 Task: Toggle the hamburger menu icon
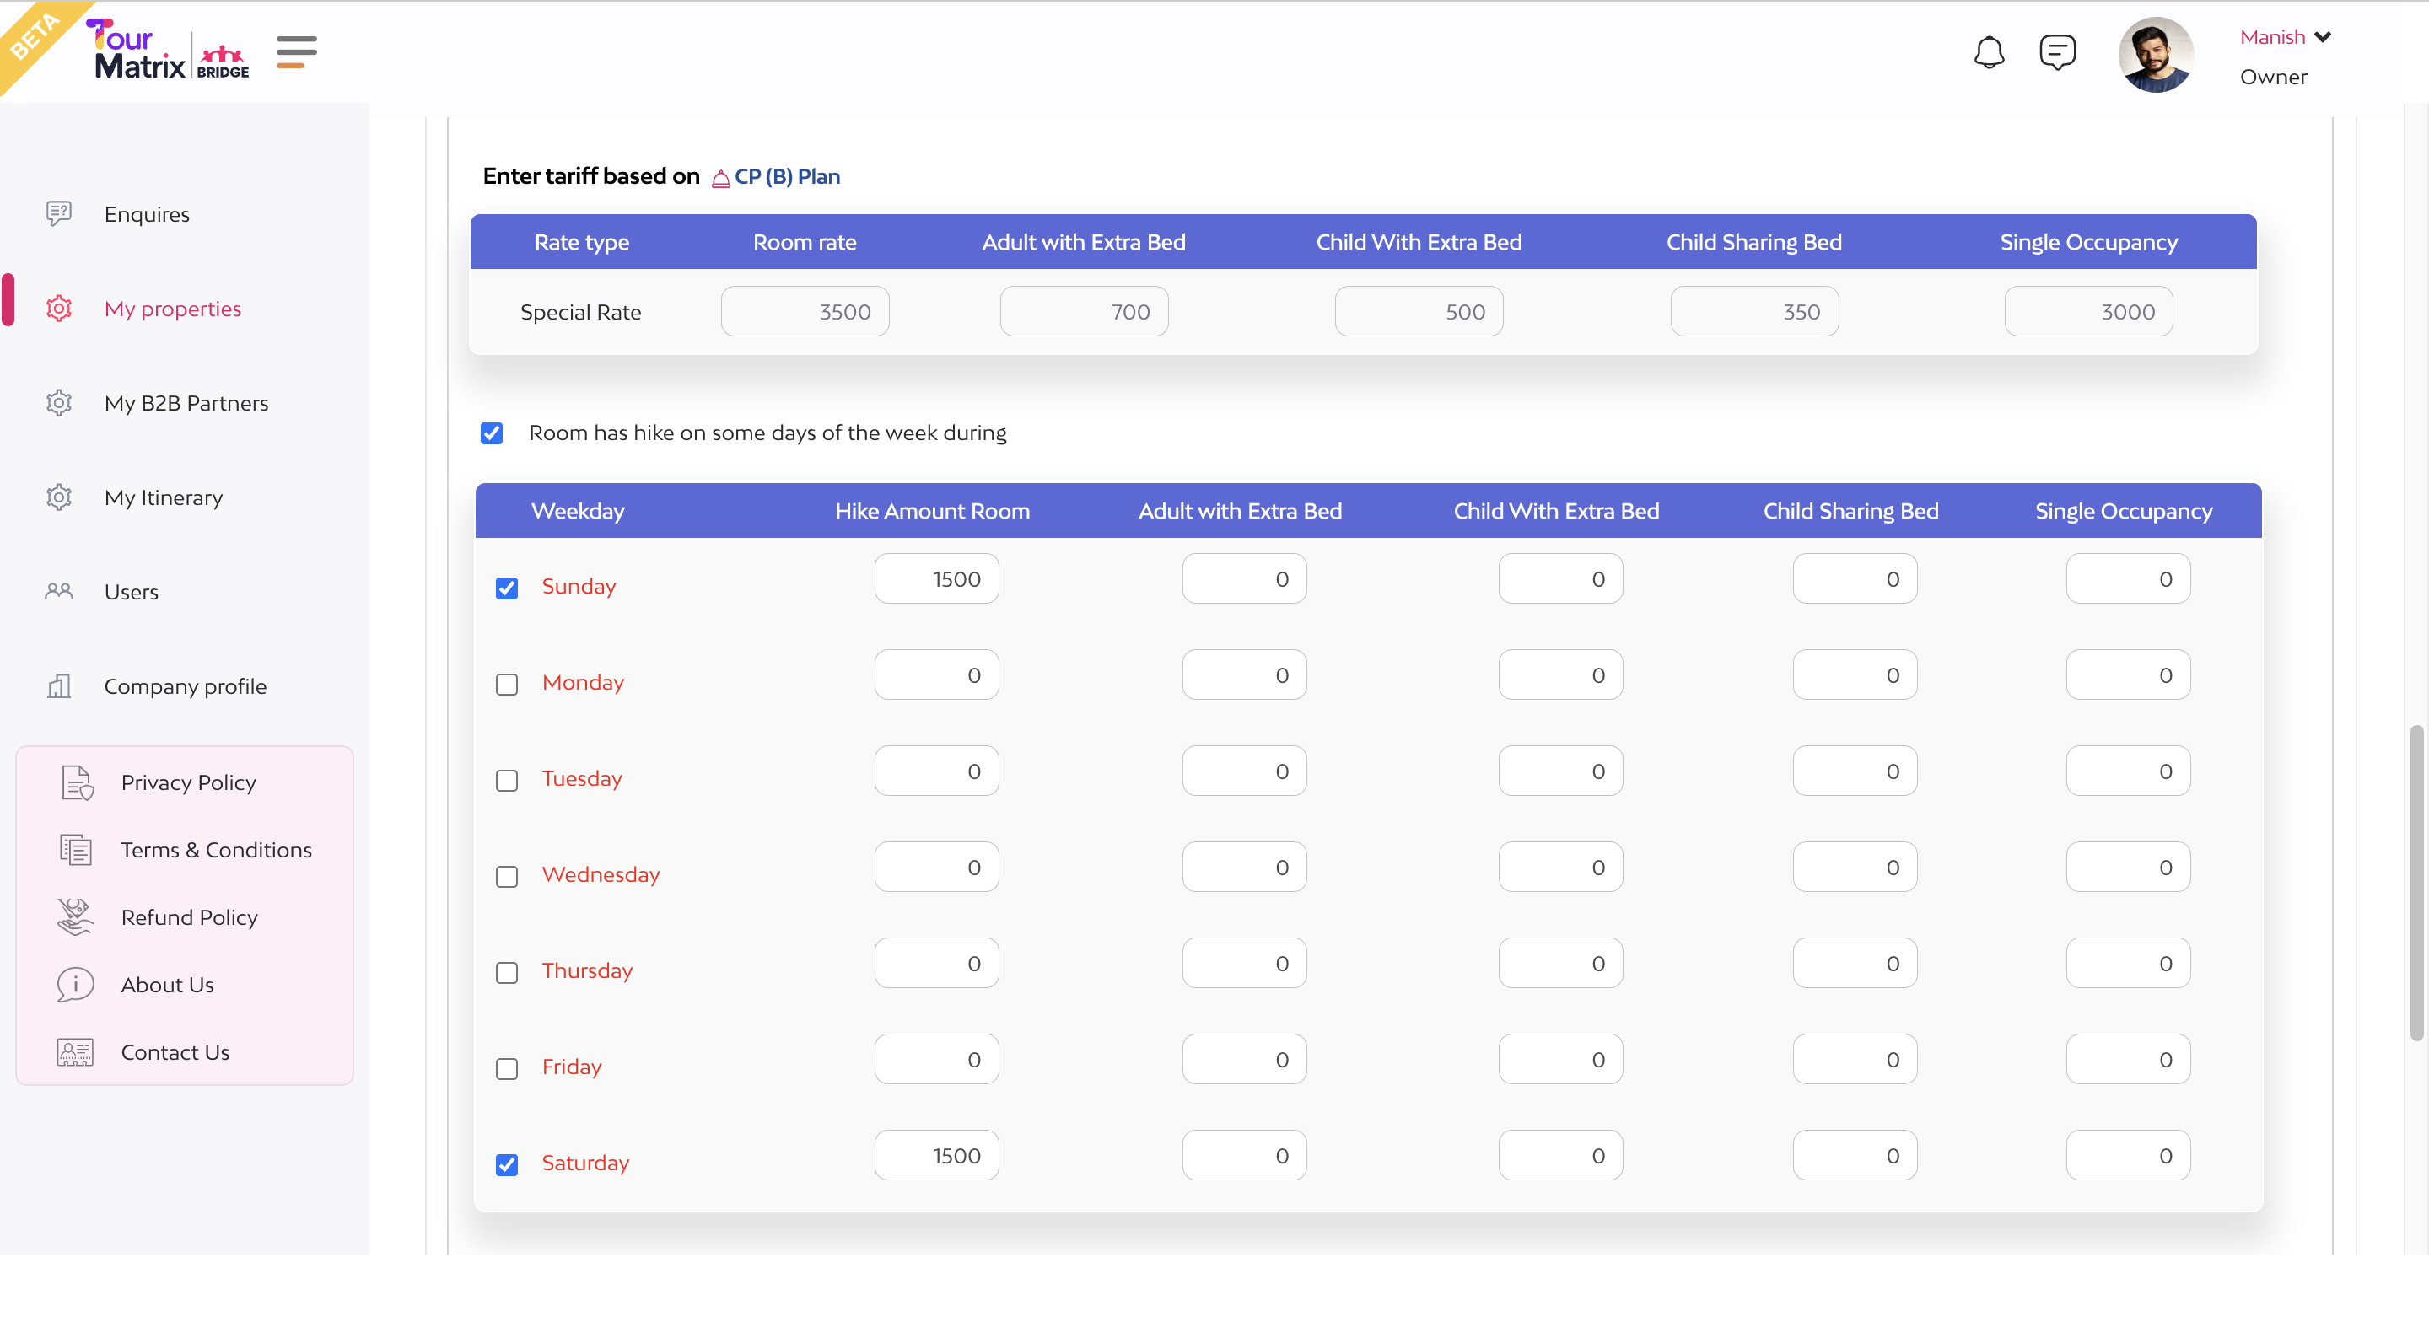pyautogui.click(x=296, y=52)
